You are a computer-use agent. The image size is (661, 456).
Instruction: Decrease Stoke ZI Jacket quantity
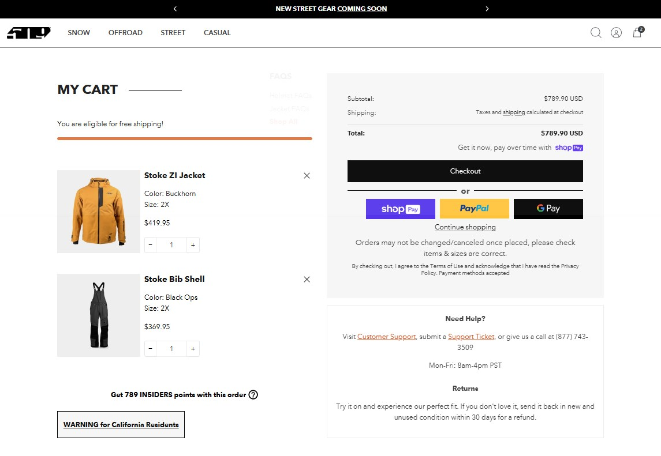pyautogui.click(x=151, y=244)
